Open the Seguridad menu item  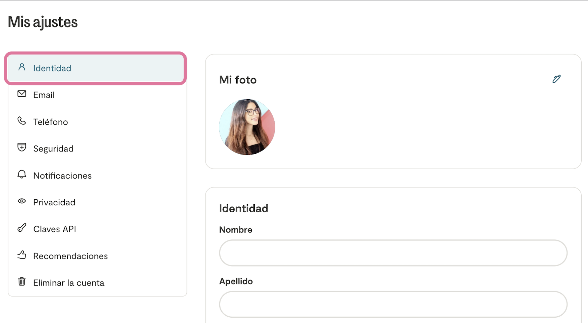(53, 149)
